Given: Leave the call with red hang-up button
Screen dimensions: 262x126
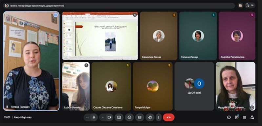Looking at the screenshot, I should [169, 118].
